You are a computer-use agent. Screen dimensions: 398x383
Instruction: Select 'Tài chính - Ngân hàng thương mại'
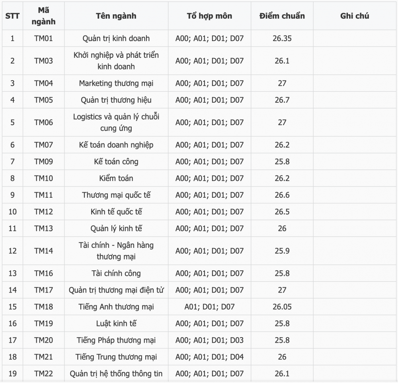(116, 251)
